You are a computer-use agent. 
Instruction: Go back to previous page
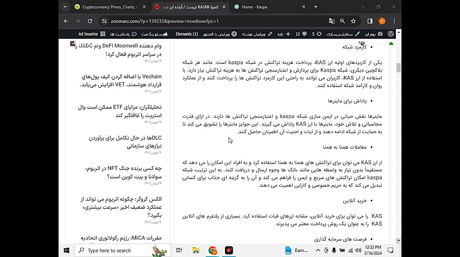66,21
